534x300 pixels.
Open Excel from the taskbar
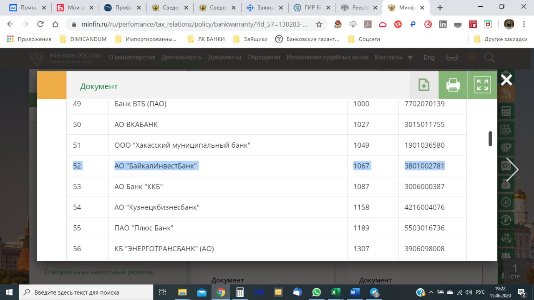coord(335,292)
